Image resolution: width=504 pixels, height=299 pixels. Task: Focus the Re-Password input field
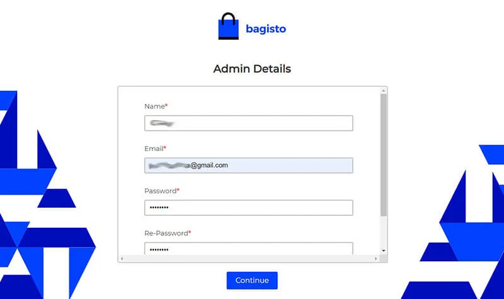pos(248,249)
